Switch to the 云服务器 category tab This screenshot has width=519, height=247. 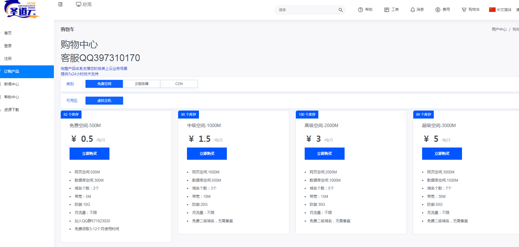point(142,84)
